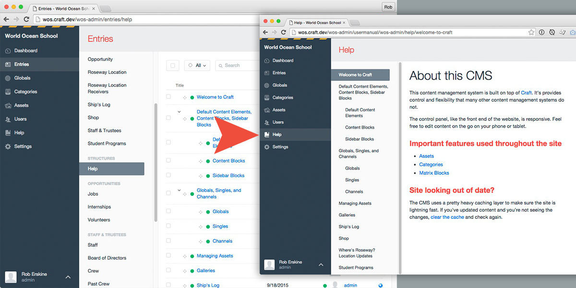Open the Matrix Blocks link
The height and width of the screenshot is (288, 576).
pos(434,173)
